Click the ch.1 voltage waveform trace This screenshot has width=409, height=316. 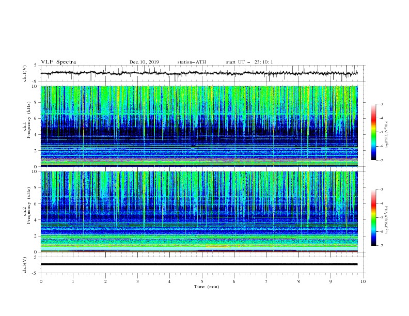point(199,73)
